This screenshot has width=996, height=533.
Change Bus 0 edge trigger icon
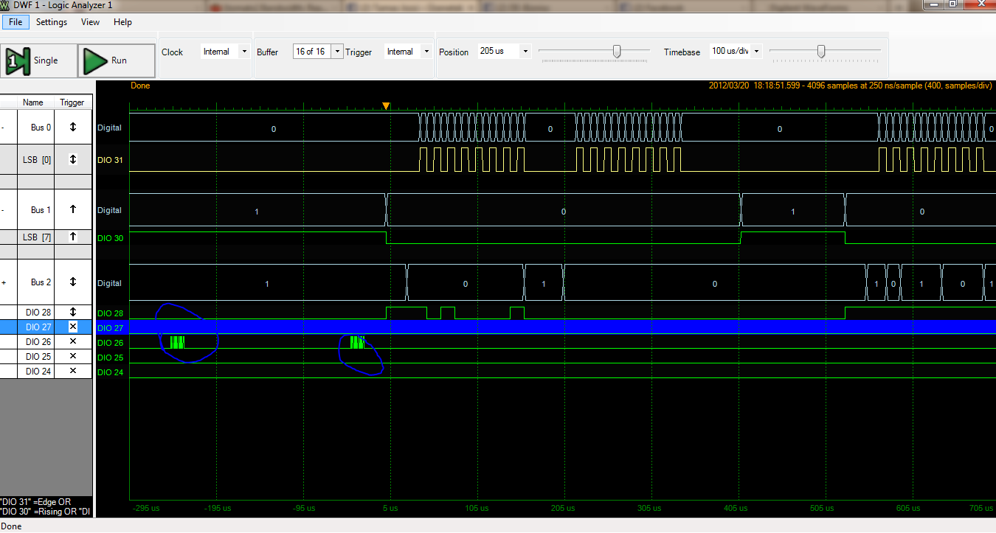pyautogui.click(x=73, y=127)
